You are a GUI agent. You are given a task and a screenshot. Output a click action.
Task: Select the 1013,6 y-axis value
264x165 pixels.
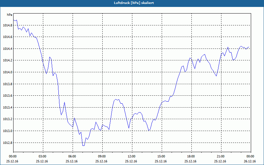[8, 96]
